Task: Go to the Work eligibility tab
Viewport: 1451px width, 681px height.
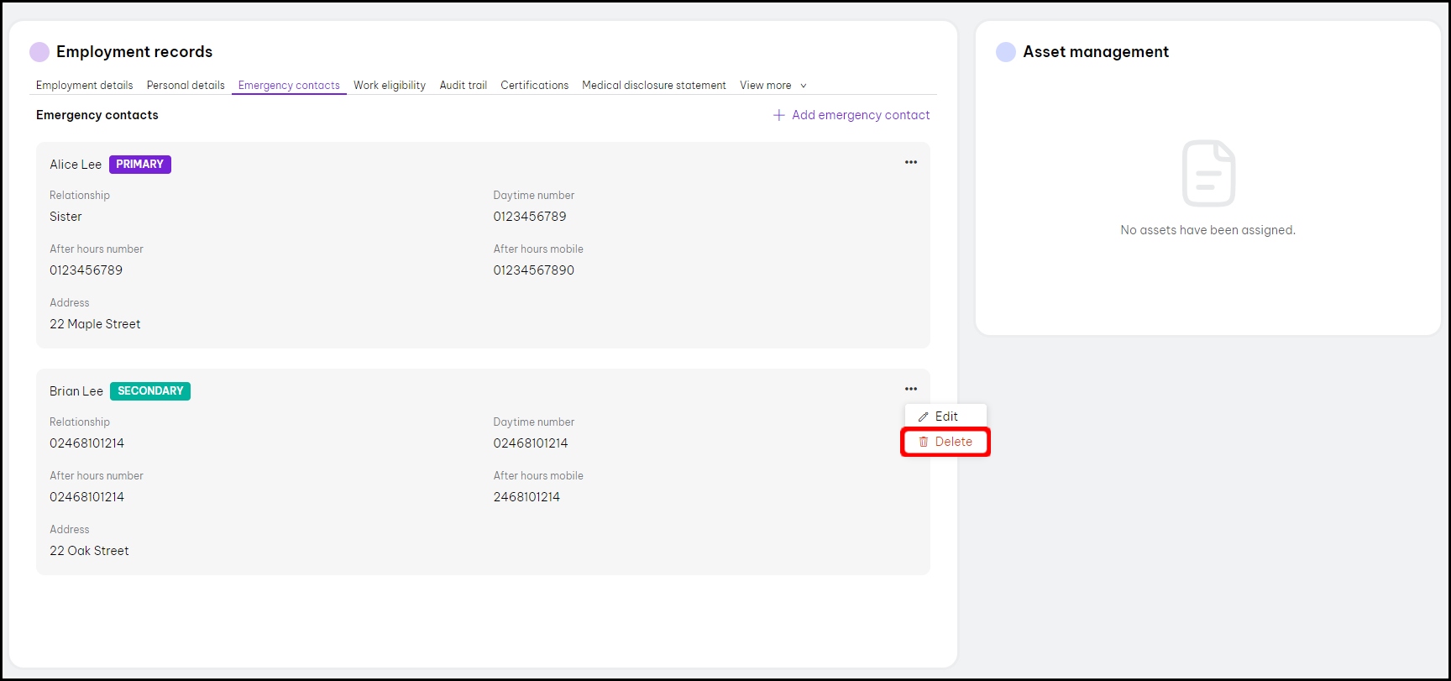Action: (390, 86)
